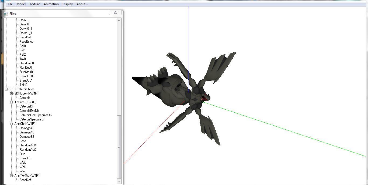Viewport: 368px width, 185px height.
Task: Open the Model menu
Action: point(21,4)
